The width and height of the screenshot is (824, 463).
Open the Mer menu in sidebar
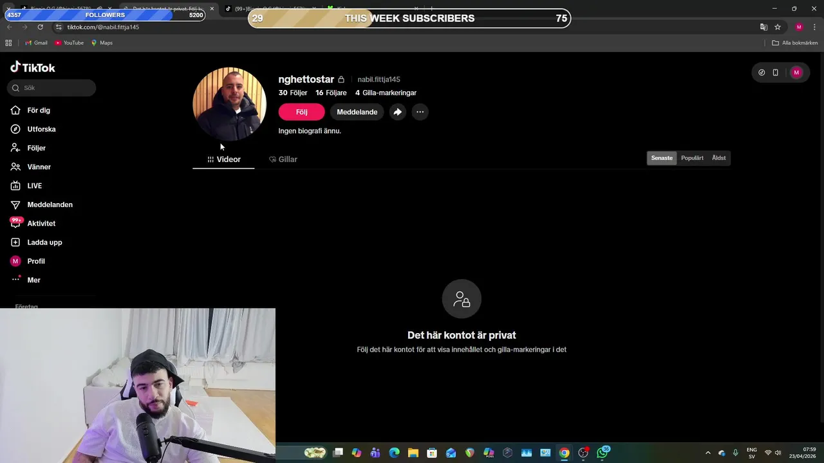[26, 280]
